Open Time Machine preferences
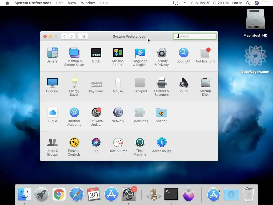The width and height of the screenshot is (273, 205). point(140,147)
